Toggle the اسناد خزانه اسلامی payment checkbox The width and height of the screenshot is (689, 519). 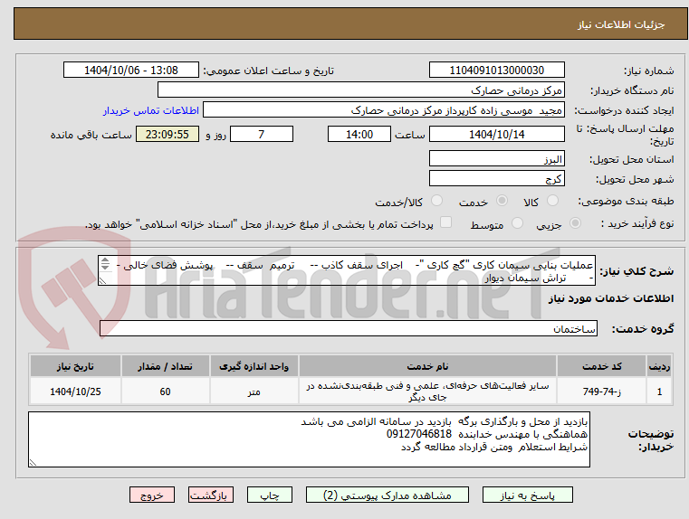445,222
